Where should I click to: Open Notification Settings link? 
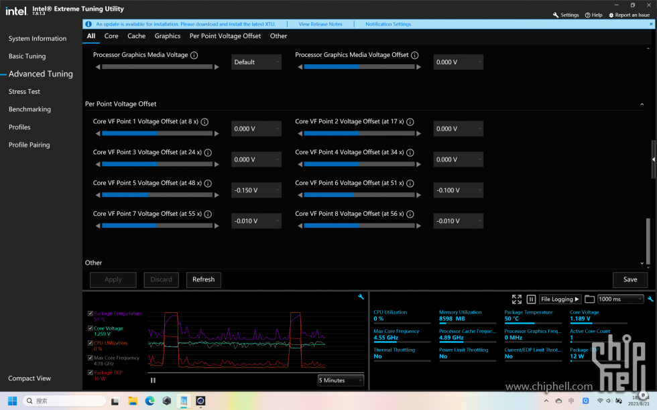(388, 24)
